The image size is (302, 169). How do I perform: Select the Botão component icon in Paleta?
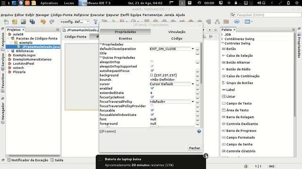point(224,49)
